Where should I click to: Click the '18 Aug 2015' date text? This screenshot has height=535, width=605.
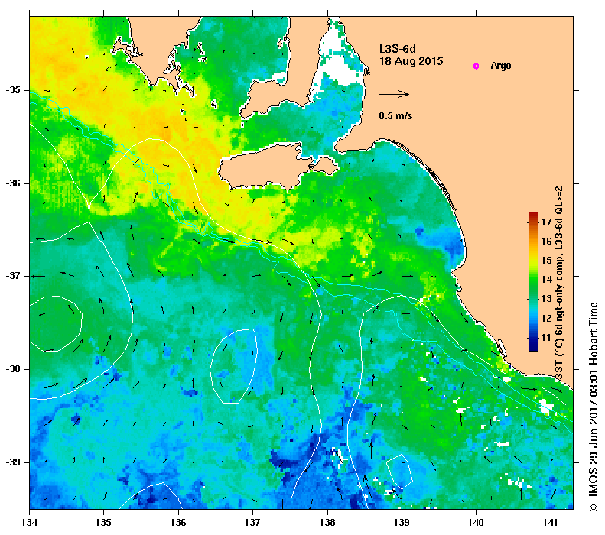pyautogui.click(x=411, y=61)
